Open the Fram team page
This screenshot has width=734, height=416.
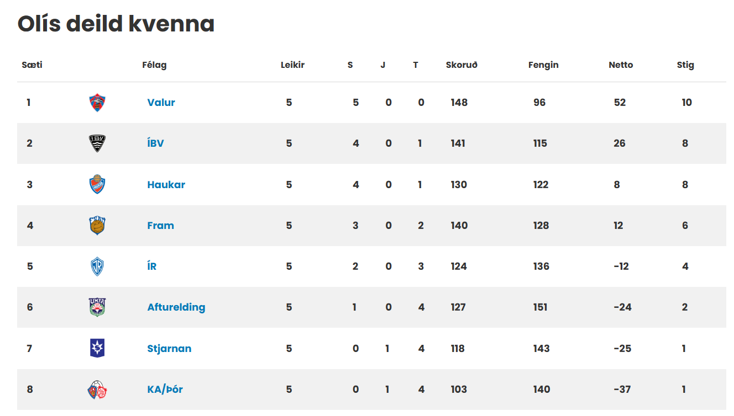pos(161,226)
